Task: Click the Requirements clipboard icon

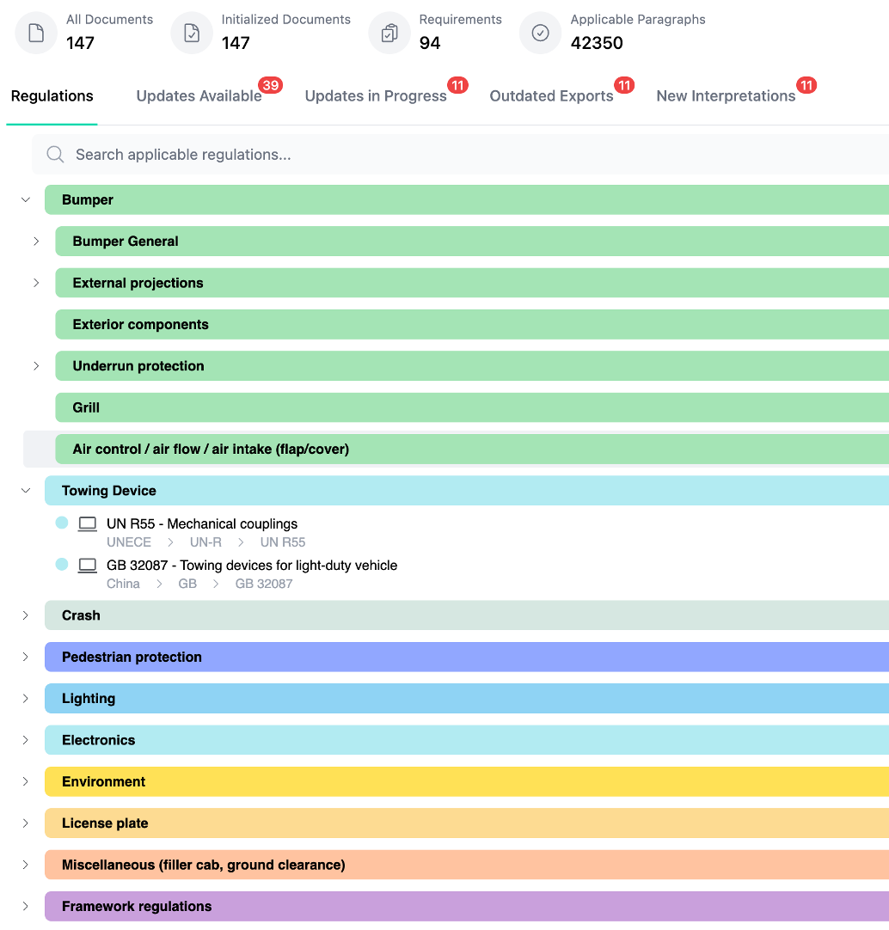Action: pos(389,34)
